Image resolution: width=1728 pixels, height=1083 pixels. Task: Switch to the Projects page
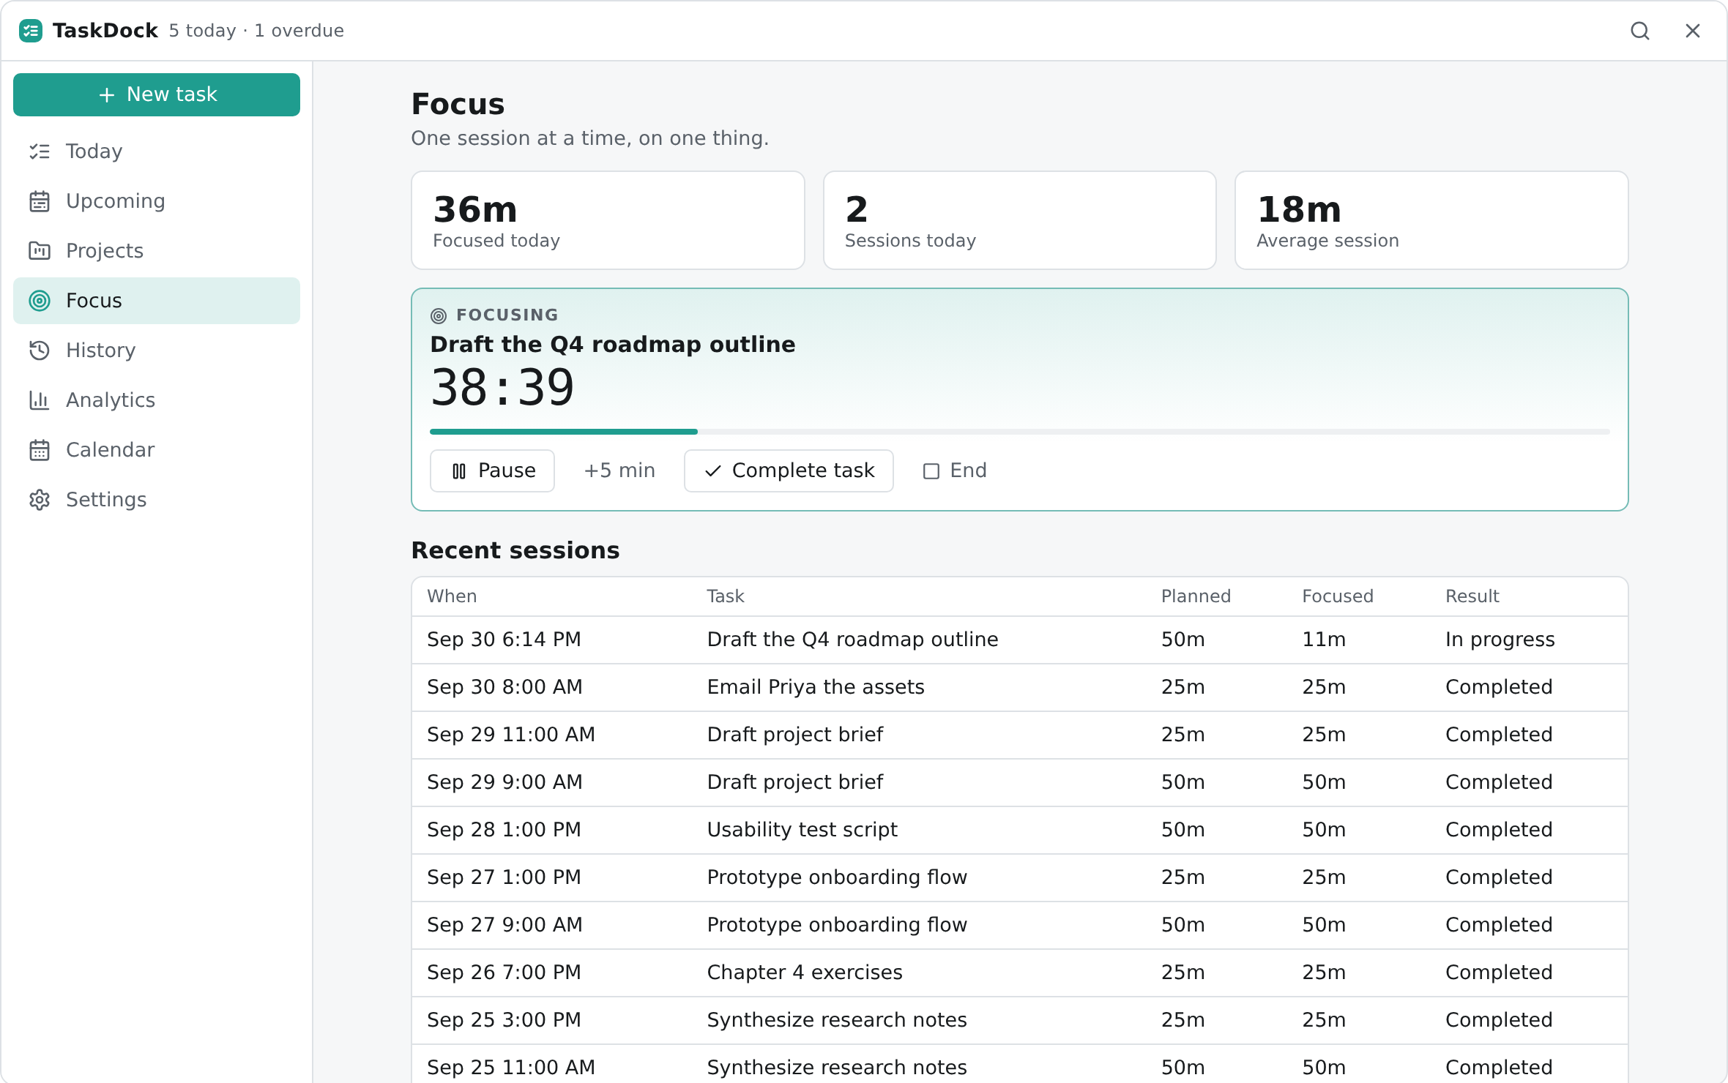click(x=157, y=251)
